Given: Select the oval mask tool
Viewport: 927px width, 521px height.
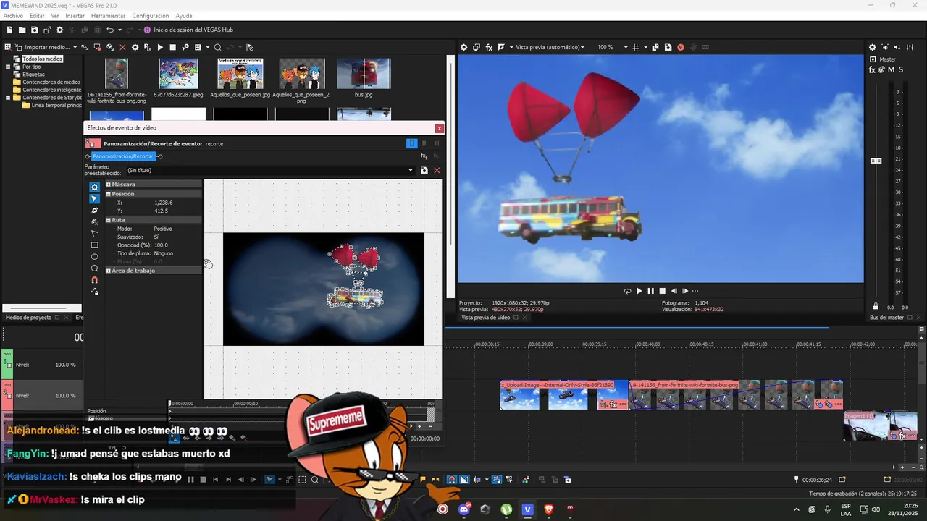Looking at the screenshot, I should click(x=94, y=257).
